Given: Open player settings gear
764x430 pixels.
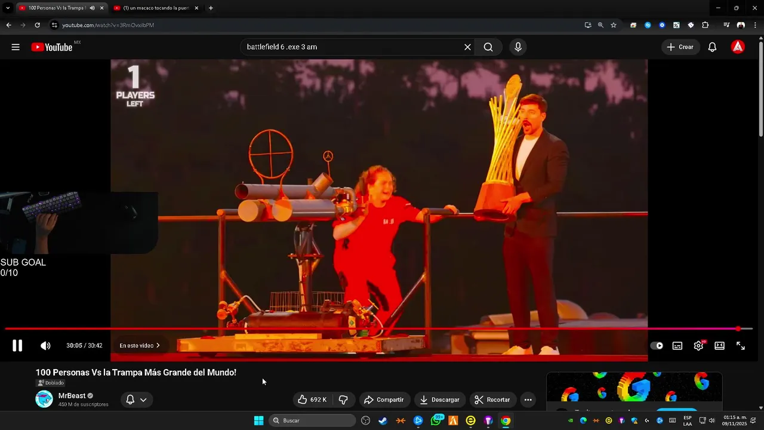Looking at the screenshot, I should (x=698, y=345).
